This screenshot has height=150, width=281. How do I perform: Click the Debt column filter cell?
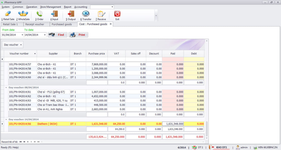[194, 59]
